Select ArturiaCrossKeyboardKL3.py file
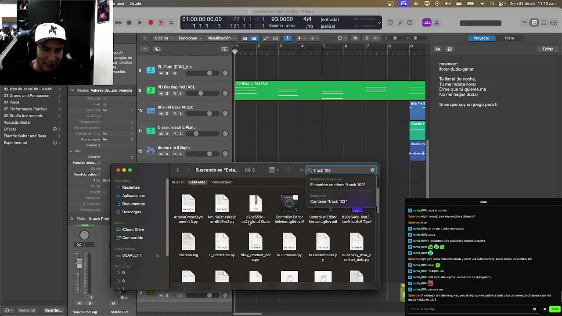The width and height of the screenshot is (562, 316). point(188,209)
